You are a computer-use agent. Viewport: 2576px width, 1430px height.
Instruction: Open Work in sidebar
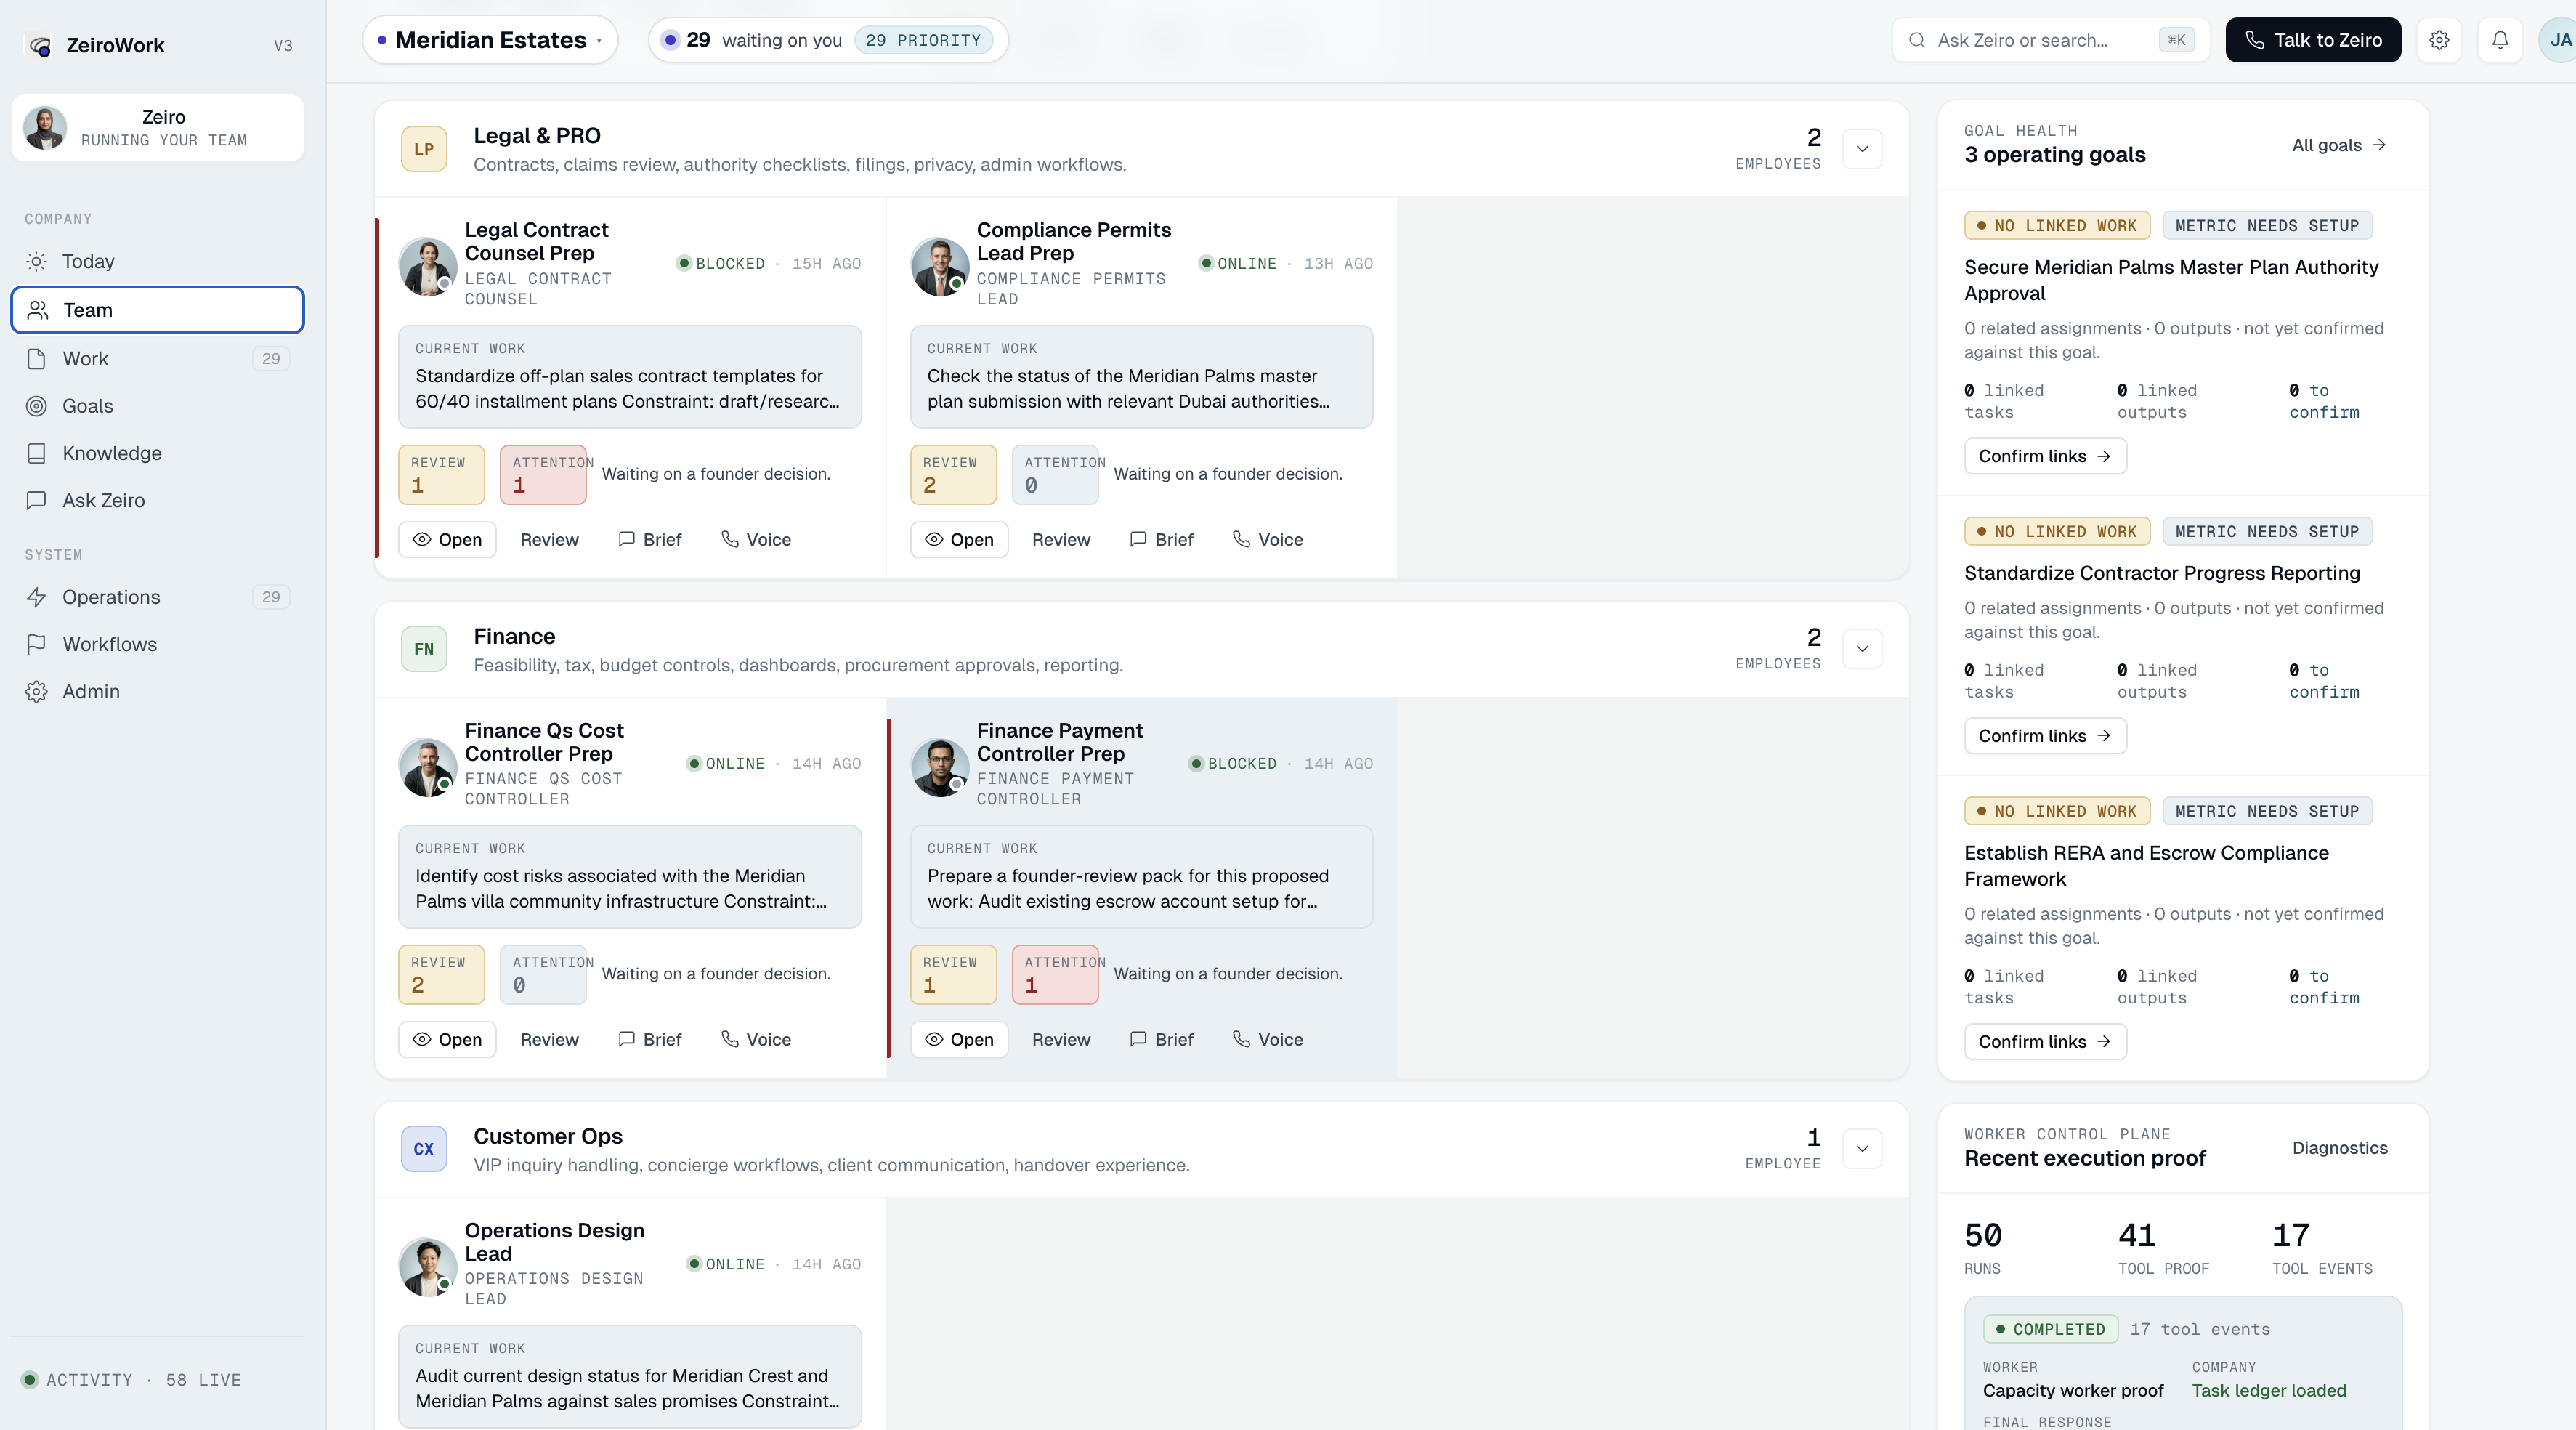[x=157, y=358]
